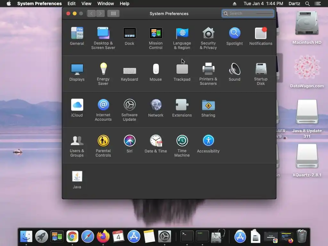This screenshot has height=246, width=328.
Task: Open the Dock preferences pane
Action: click(x=129, y=36)
